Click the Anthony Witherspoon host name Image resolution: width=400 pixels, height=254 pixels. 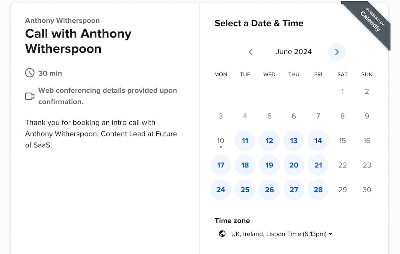point(62,20)
